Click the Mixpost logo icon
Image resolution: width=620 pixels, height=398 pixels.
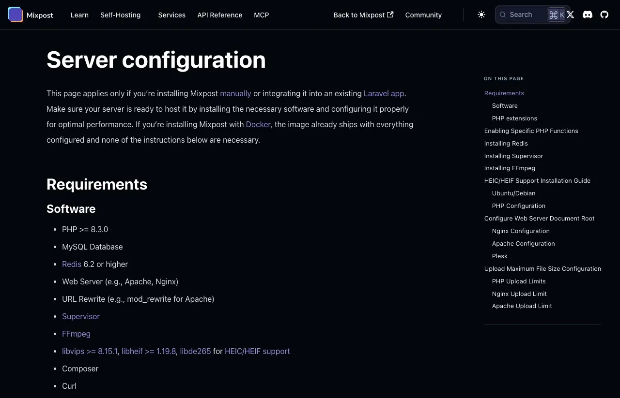(x=15, y=15)
